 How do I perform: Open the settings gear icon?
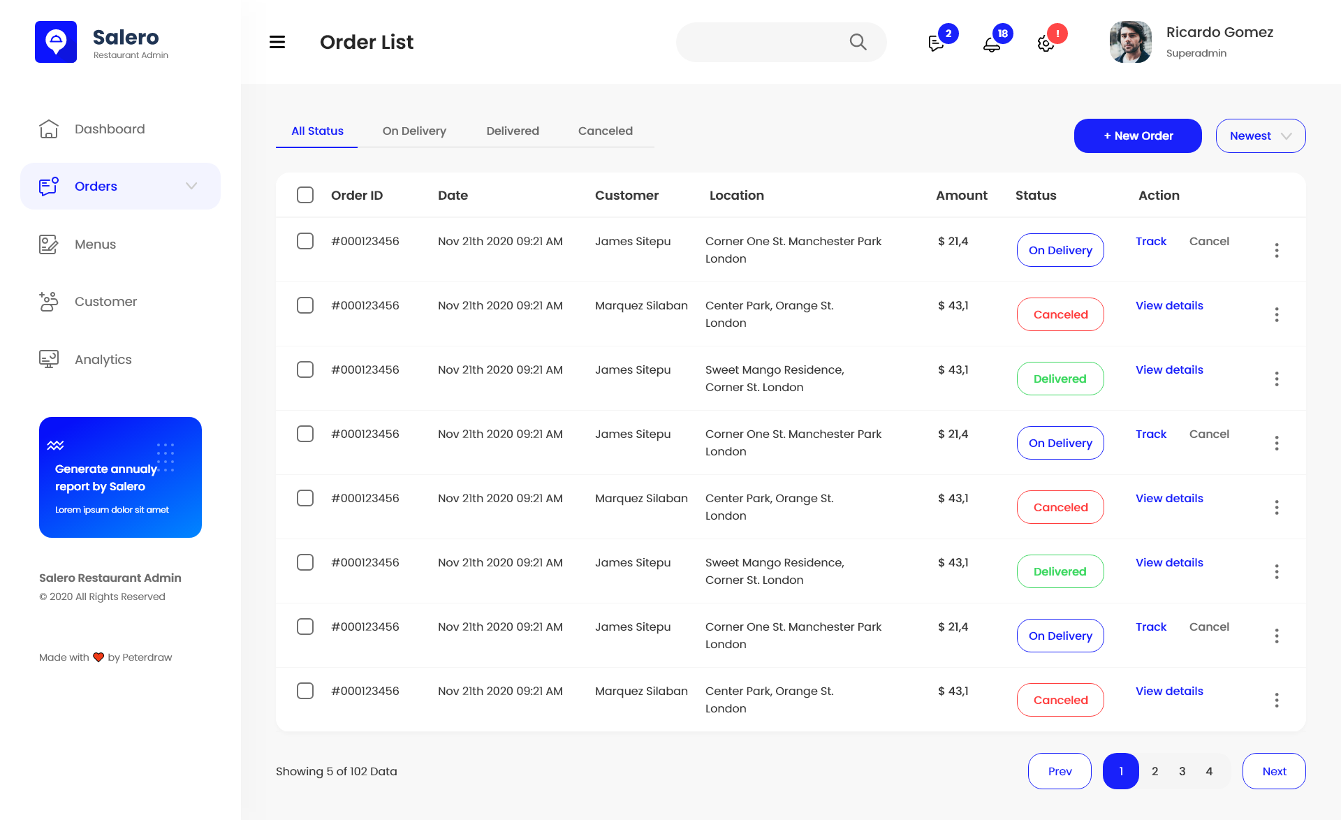tap(1046, 44)
